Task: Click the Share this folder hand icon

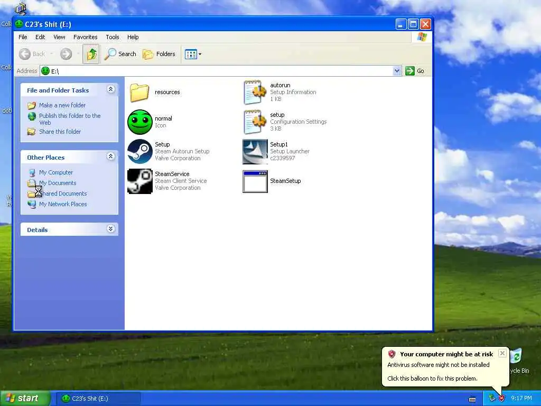Action: [32, 132]
